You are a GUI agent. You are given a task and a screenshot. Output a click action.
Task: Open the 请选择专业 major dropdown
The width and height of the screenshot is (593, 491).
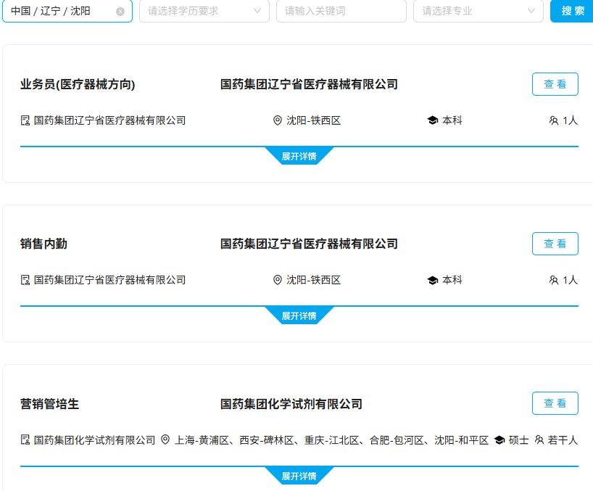(x=478, y=11)
